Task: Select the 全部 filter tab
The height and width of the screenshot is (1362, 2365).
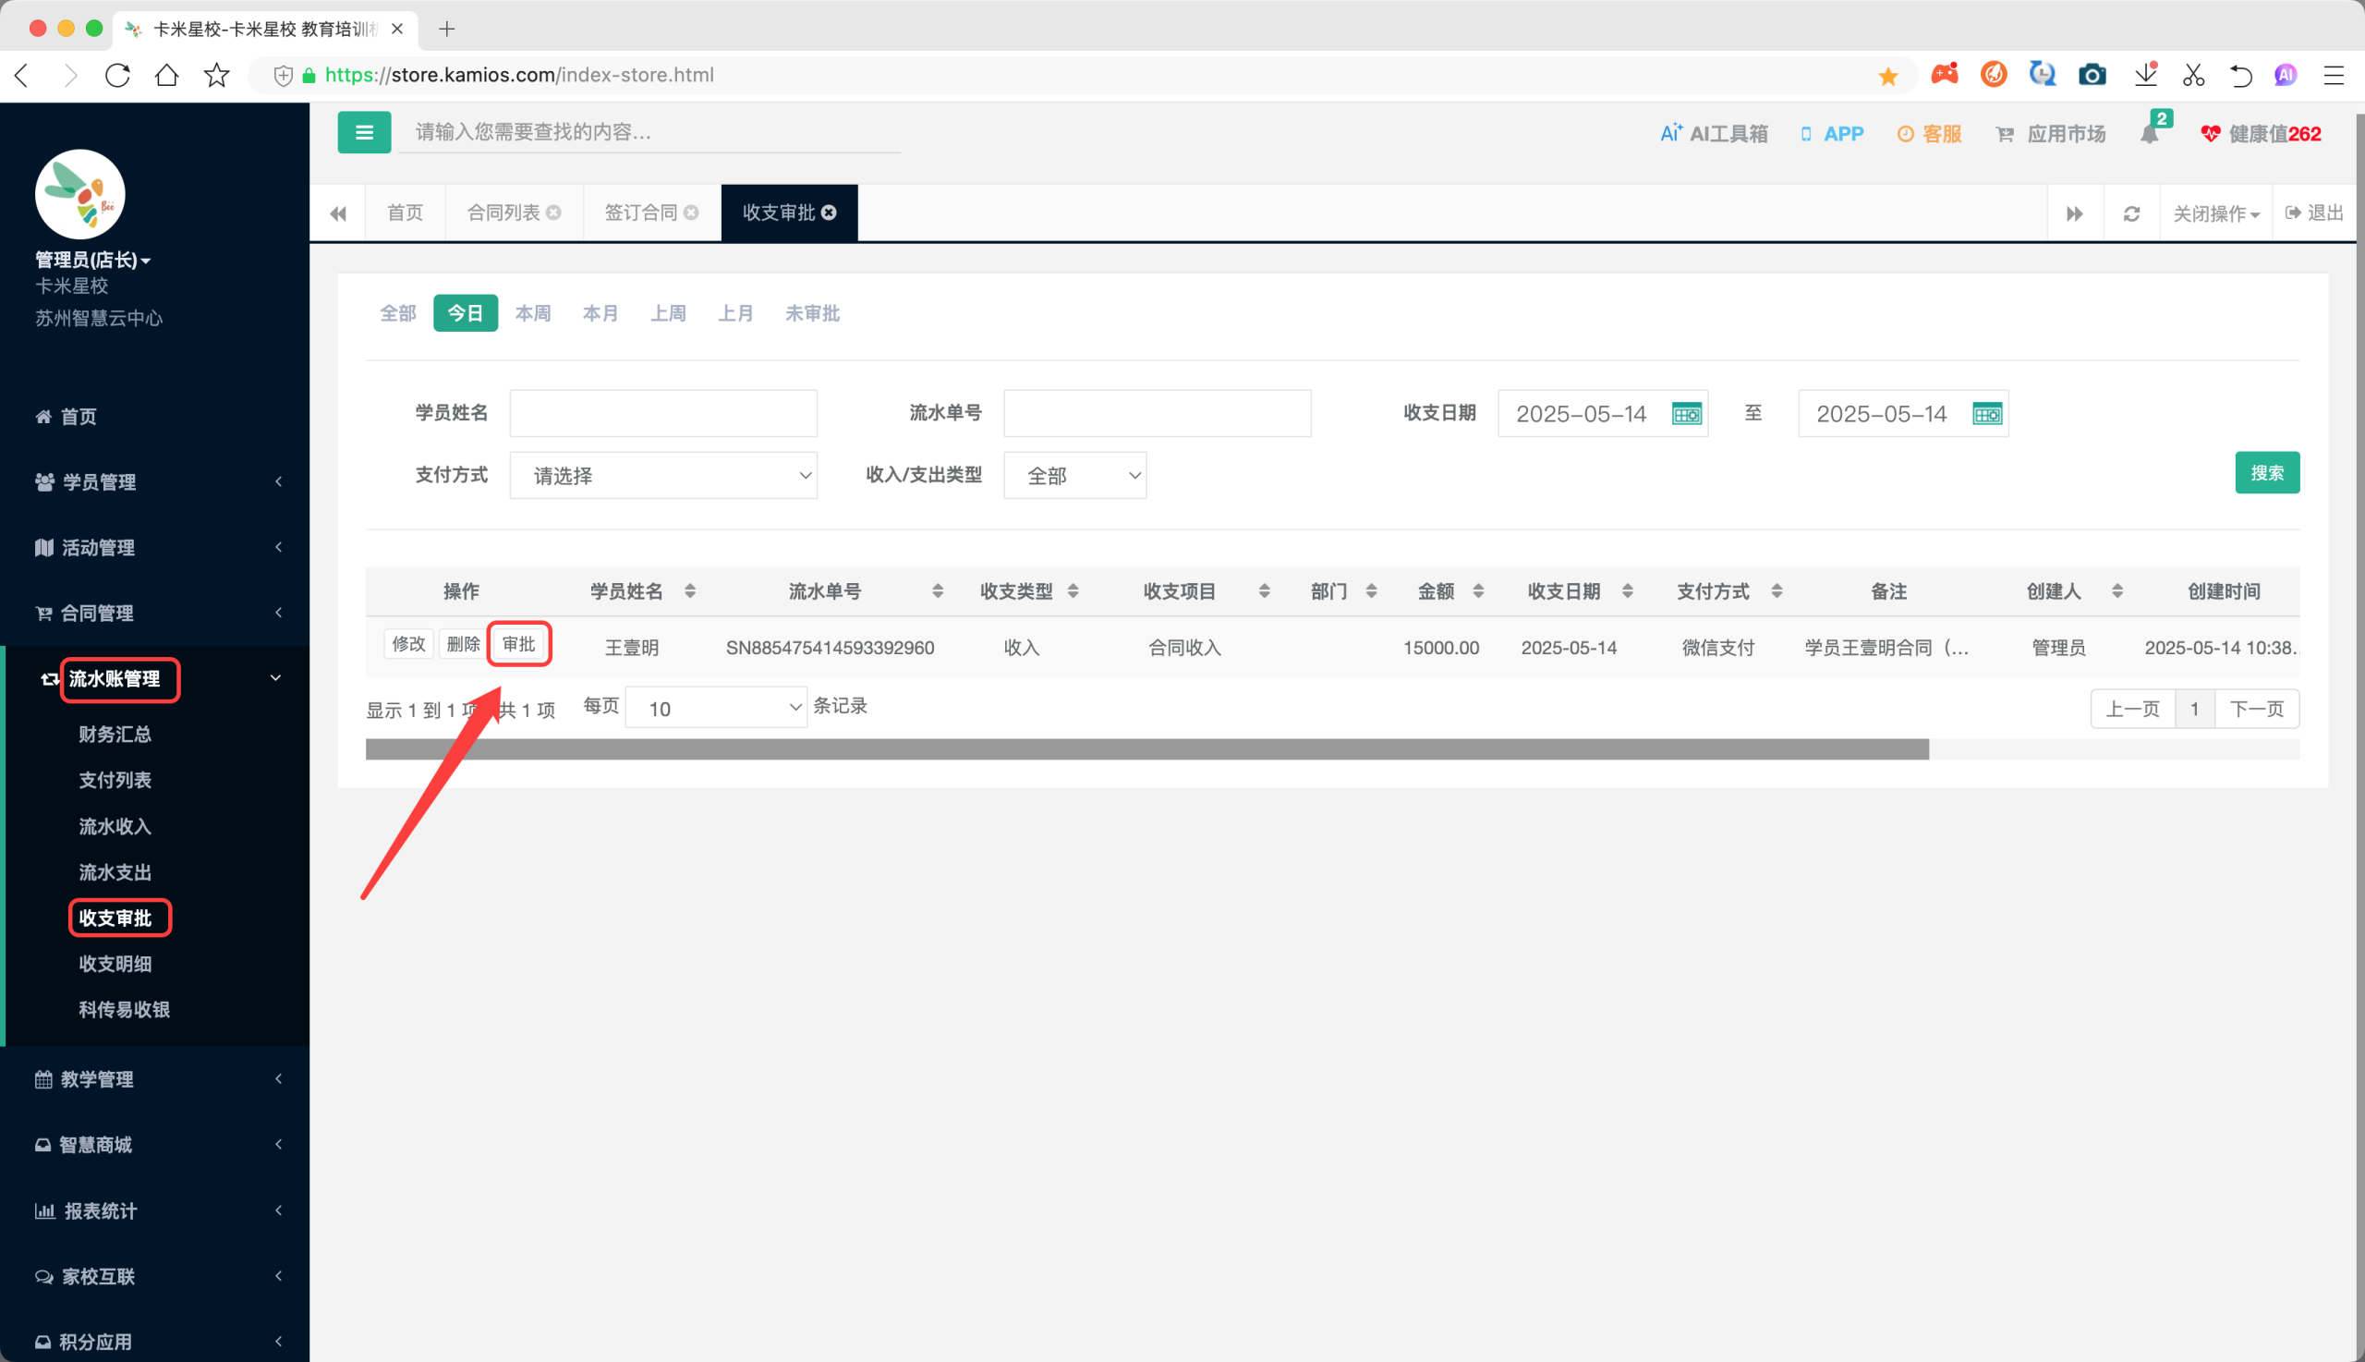Action: point(397,313)
